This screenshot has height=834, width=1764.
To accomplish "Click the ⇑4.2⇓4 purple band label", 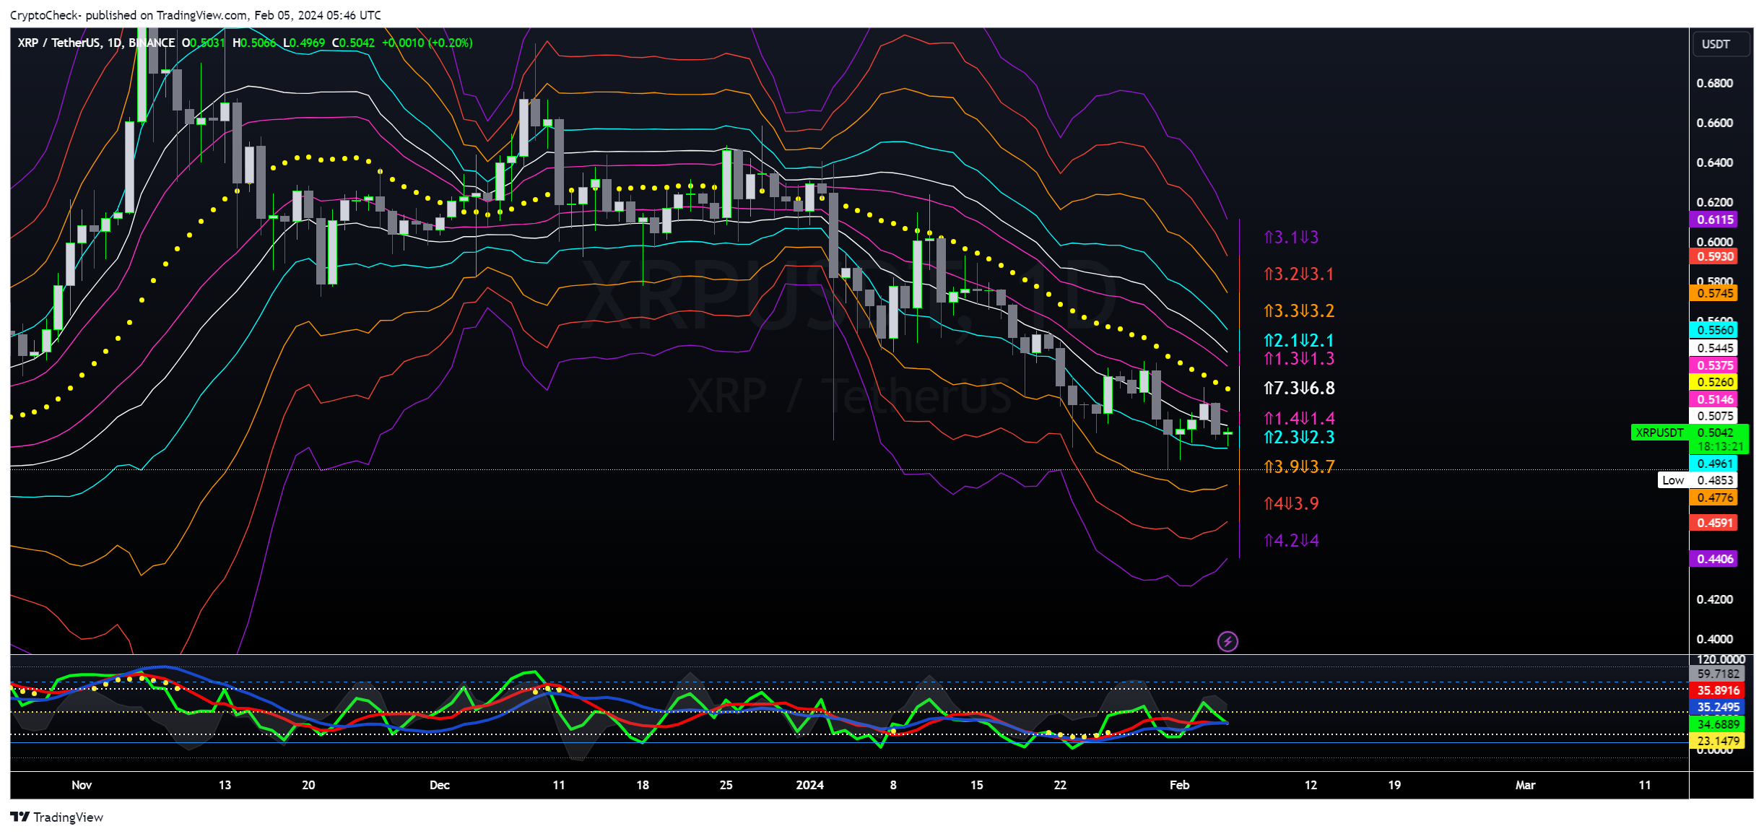I will 1291,540.
